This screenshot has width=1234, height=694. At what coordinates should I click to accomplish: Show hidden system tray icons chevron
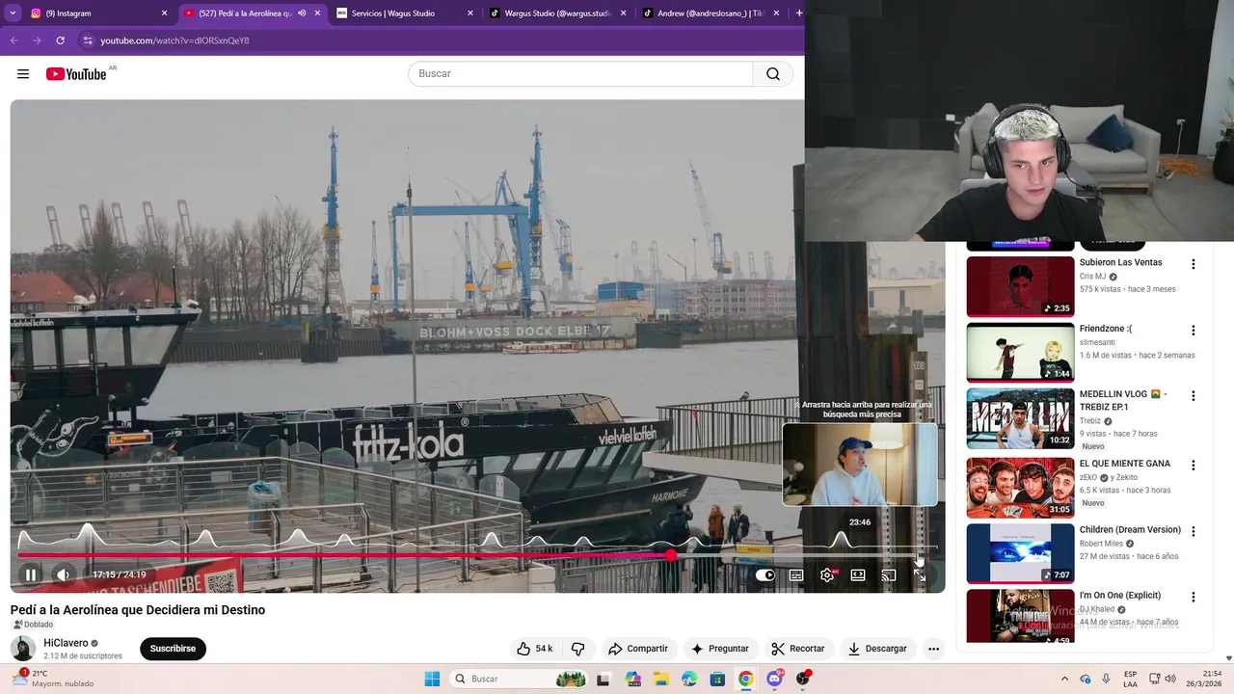1064,679
